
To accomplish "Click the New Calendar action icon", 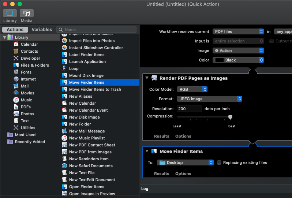I will click(64, 103).
